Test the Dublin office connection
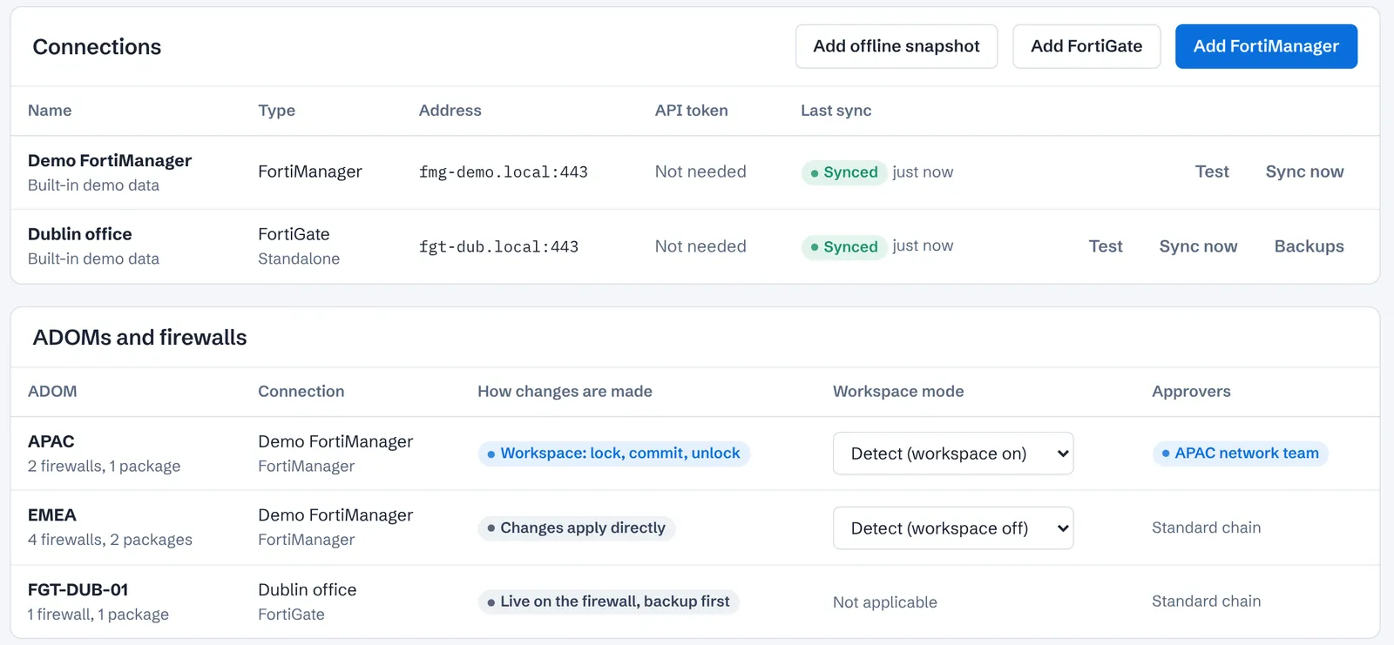This screenshot has height=645, width=1394. (1106, 246)
